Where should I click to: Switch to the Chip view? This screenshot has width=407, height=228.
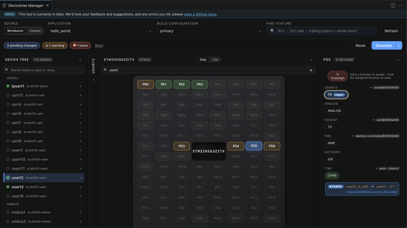pos(203,60)
